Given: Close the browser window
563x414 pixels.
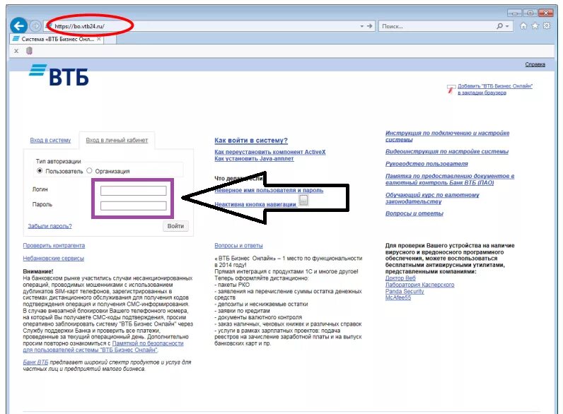Looking at the screenshot, I should (x=546, y=13).
